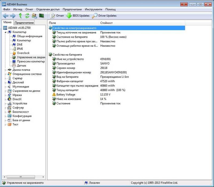The height and width of the screenshot is (187, 214).
Task: Select Управление на захранването tree item
Action: [31, 57]
